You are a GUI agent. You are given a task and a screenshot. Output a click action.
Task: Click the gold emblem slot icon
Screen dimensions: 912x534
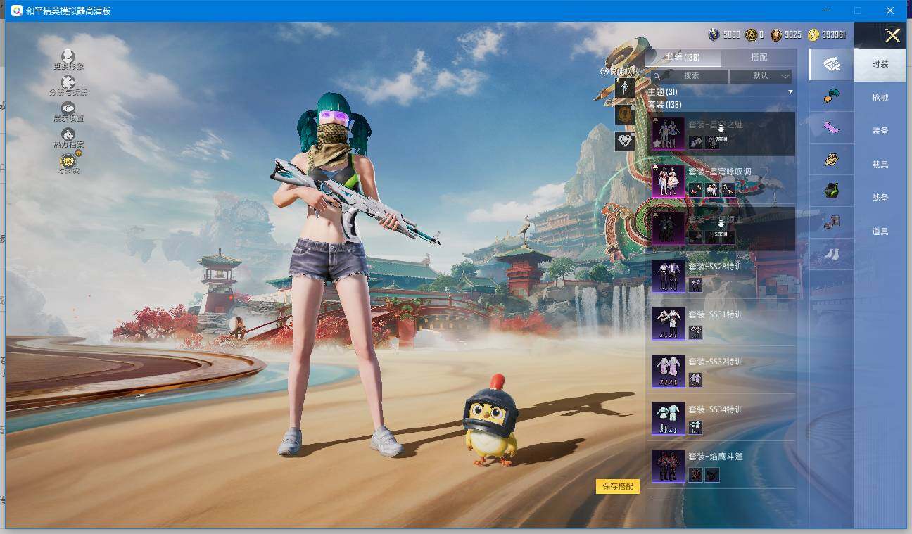coord(625,114)
